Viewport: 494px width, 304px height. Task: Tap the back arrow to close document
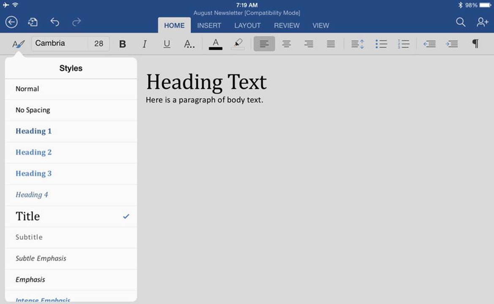coord(11,22)
